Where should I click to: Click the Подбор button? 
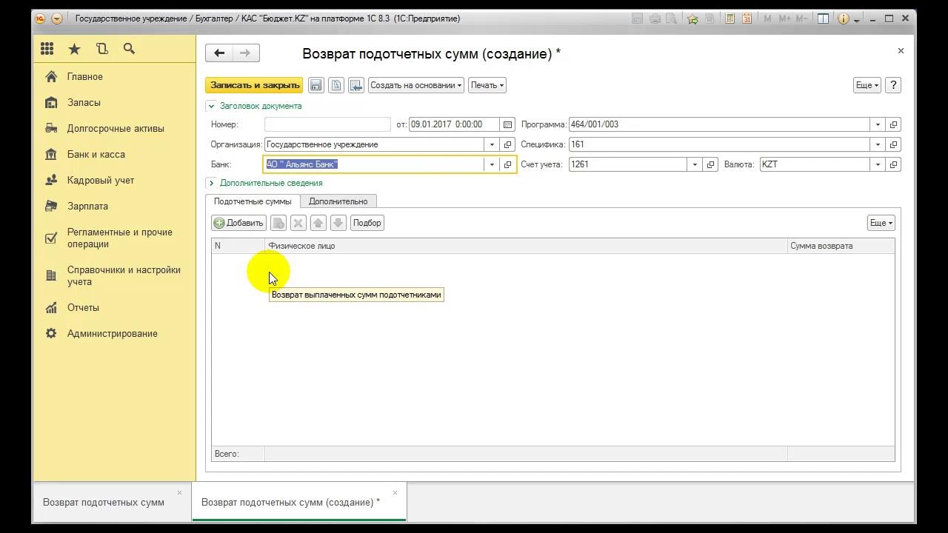point(367,223)
